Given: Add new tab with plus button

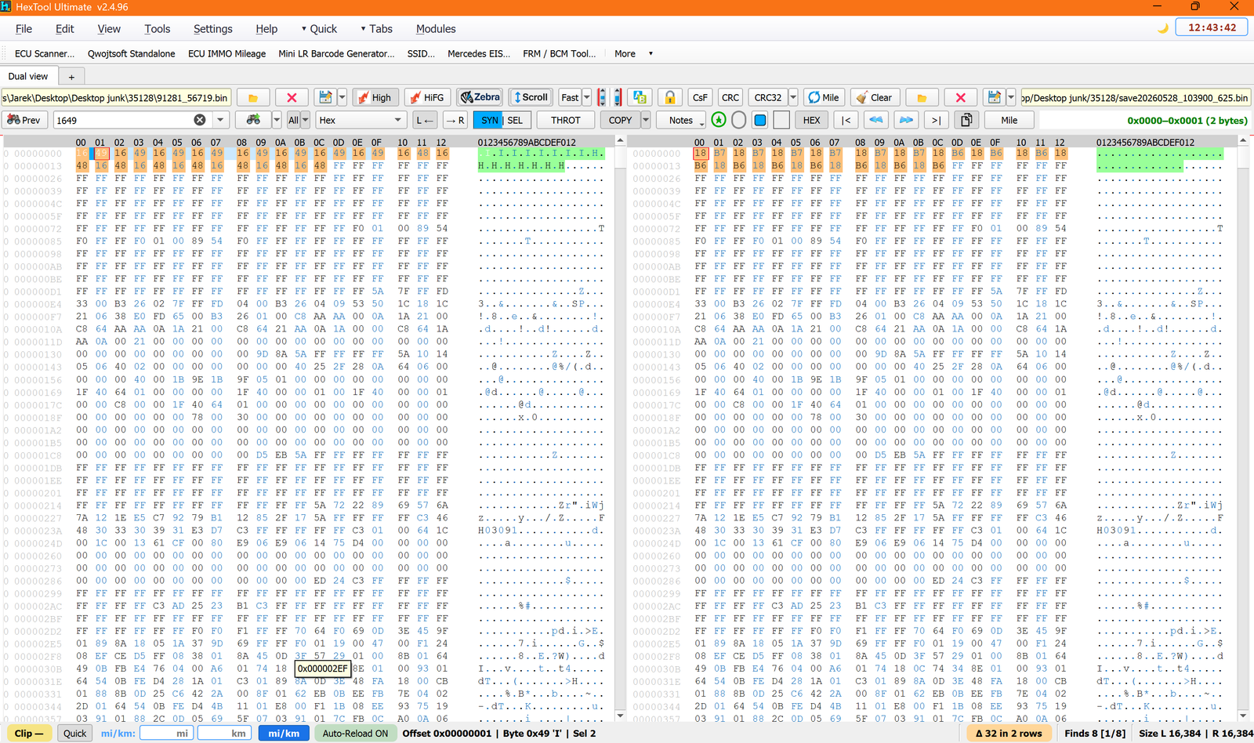Looking at the screenshot, I should click(x=71, y=77).
